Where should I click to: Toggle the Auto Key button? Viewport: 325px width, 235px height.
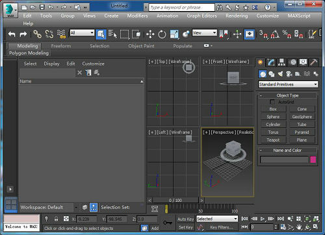186,219
